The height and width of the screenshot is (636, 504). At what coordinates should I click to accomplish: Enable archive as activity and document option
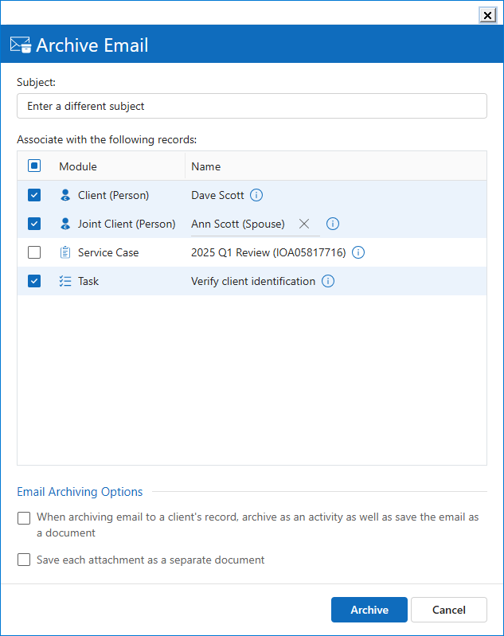[x=24, y=518]
